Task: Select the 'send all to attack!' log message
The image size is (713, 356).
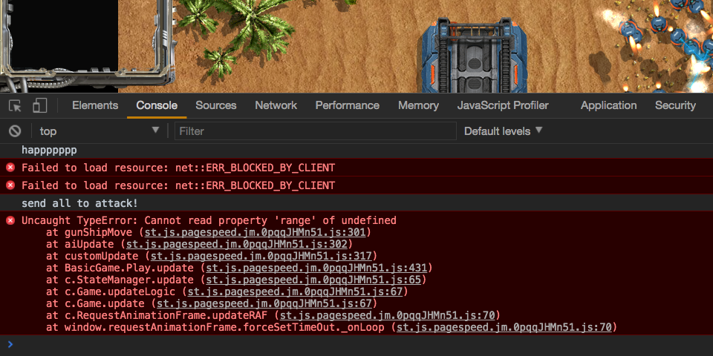Action: click(x=79, y=203)
